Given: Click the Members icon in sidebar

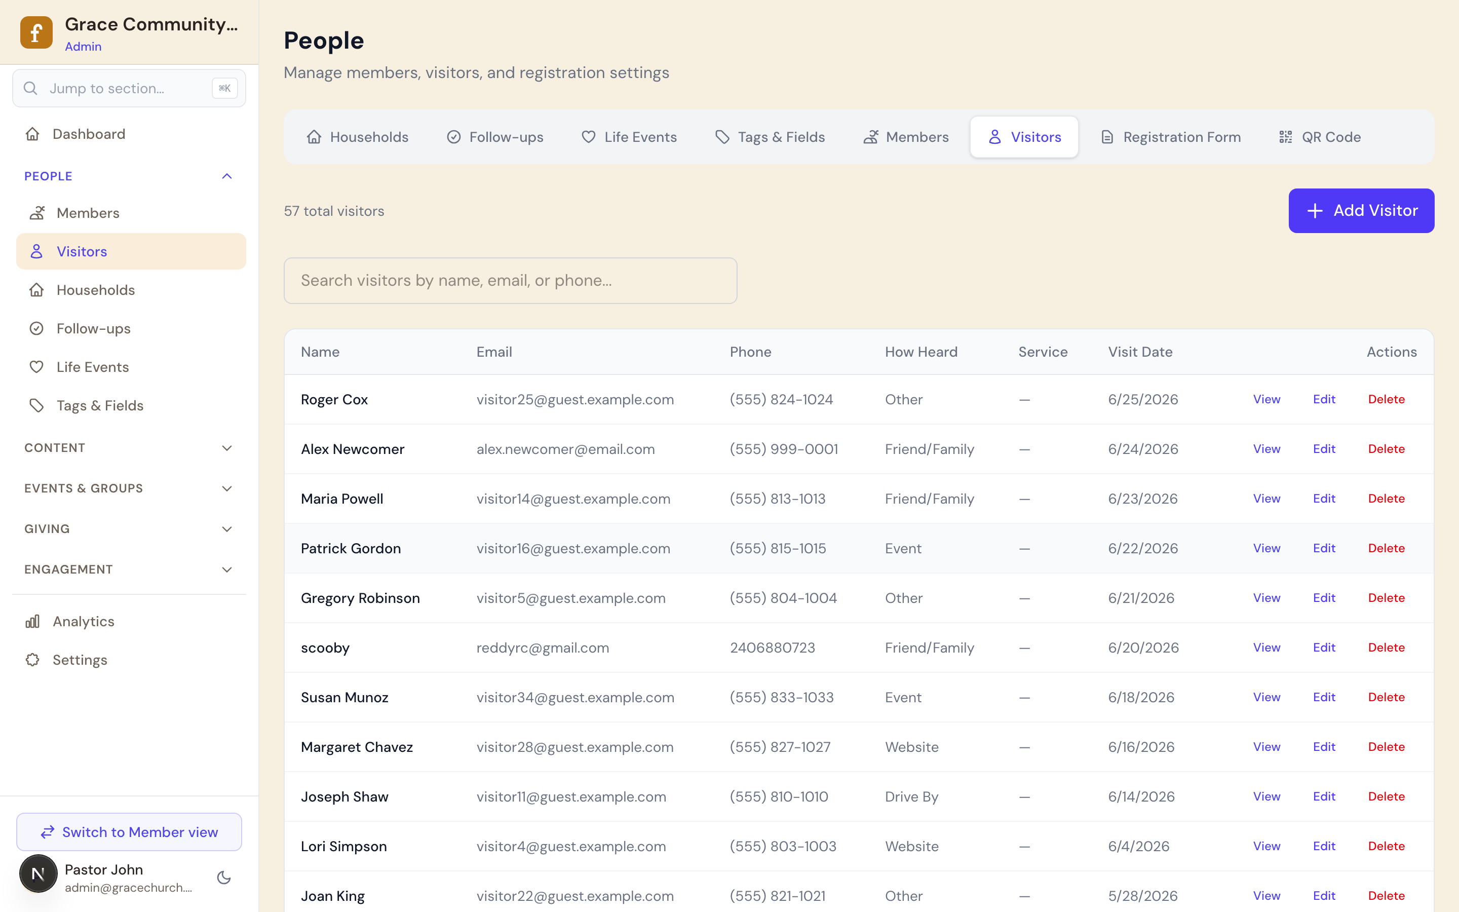Looking at the screenshot, I should pyautogui.click(x=37, y=213).
